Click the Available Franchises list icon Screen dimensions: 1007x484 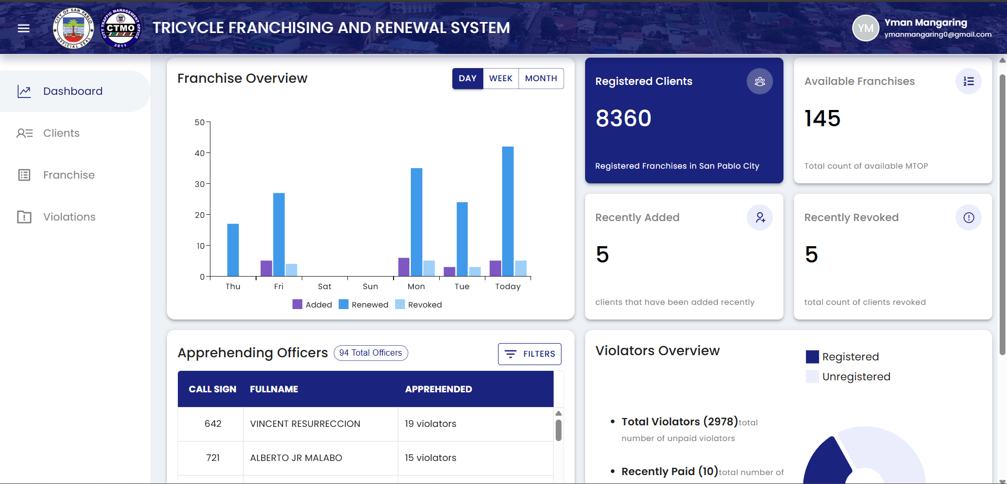[968, 82]
